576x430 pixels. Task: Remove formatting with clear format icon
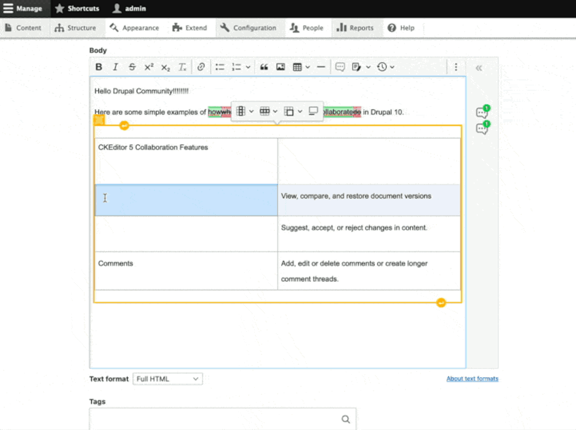point(182,67)
